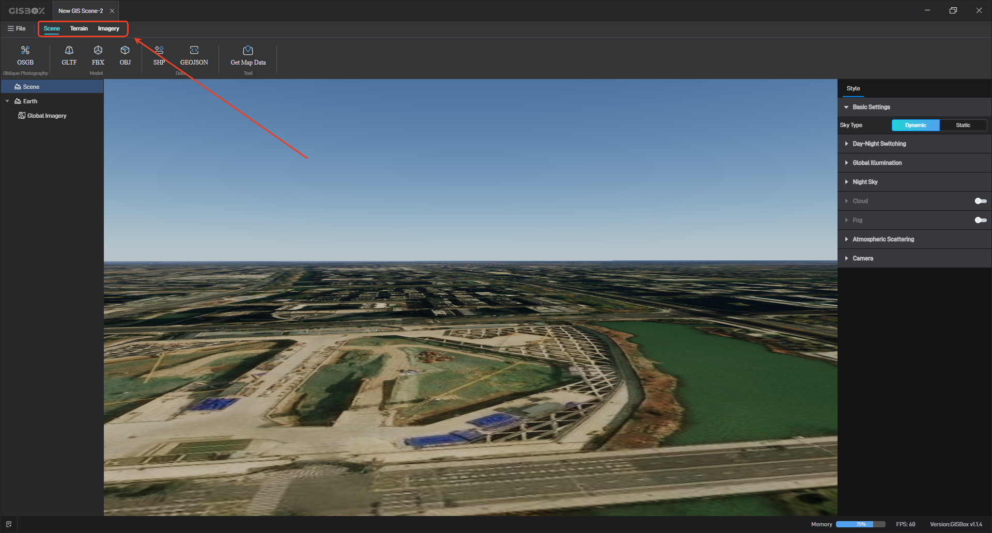This screenshot has height=533, width=992.
Task: Collapse the Earth tree node arrow
Action: click(x=7, y=101)
